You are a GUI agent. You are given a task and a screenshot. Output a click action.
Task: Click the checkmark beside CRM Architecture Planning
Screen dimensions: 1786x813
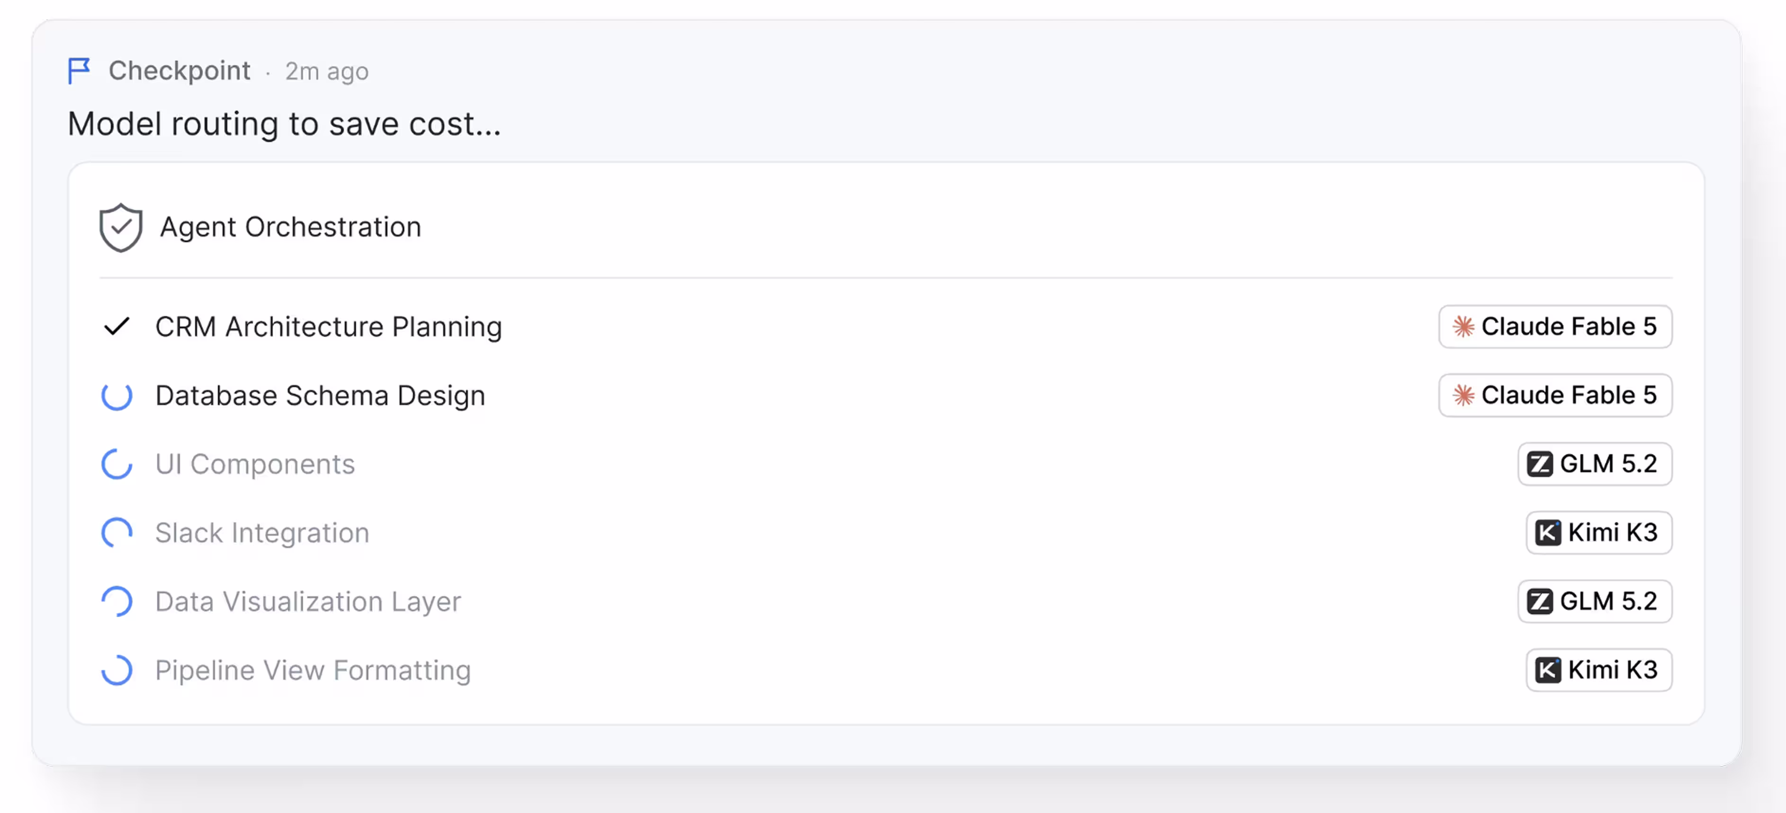[x=116, y=326]
